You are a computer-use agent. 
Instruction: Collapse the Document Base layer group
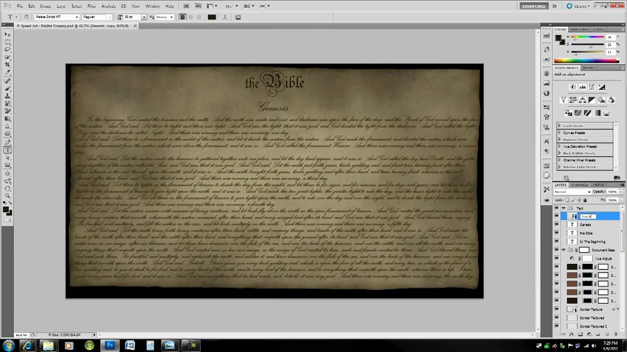563,250
